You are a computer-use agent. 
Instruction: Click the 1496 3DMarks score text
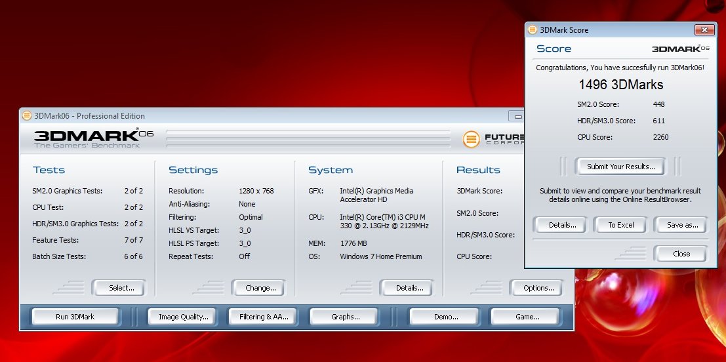[621, 84]
